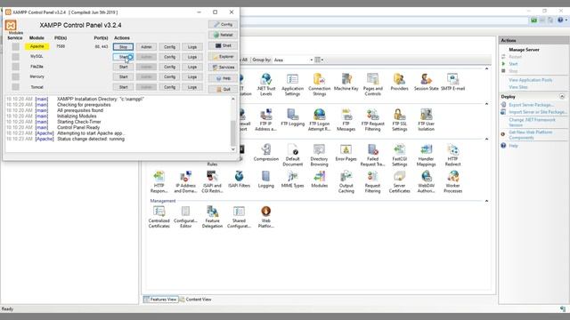Open XAMPP Shell button
Viewport: 570px width, 320px height.
pos(223,45)
